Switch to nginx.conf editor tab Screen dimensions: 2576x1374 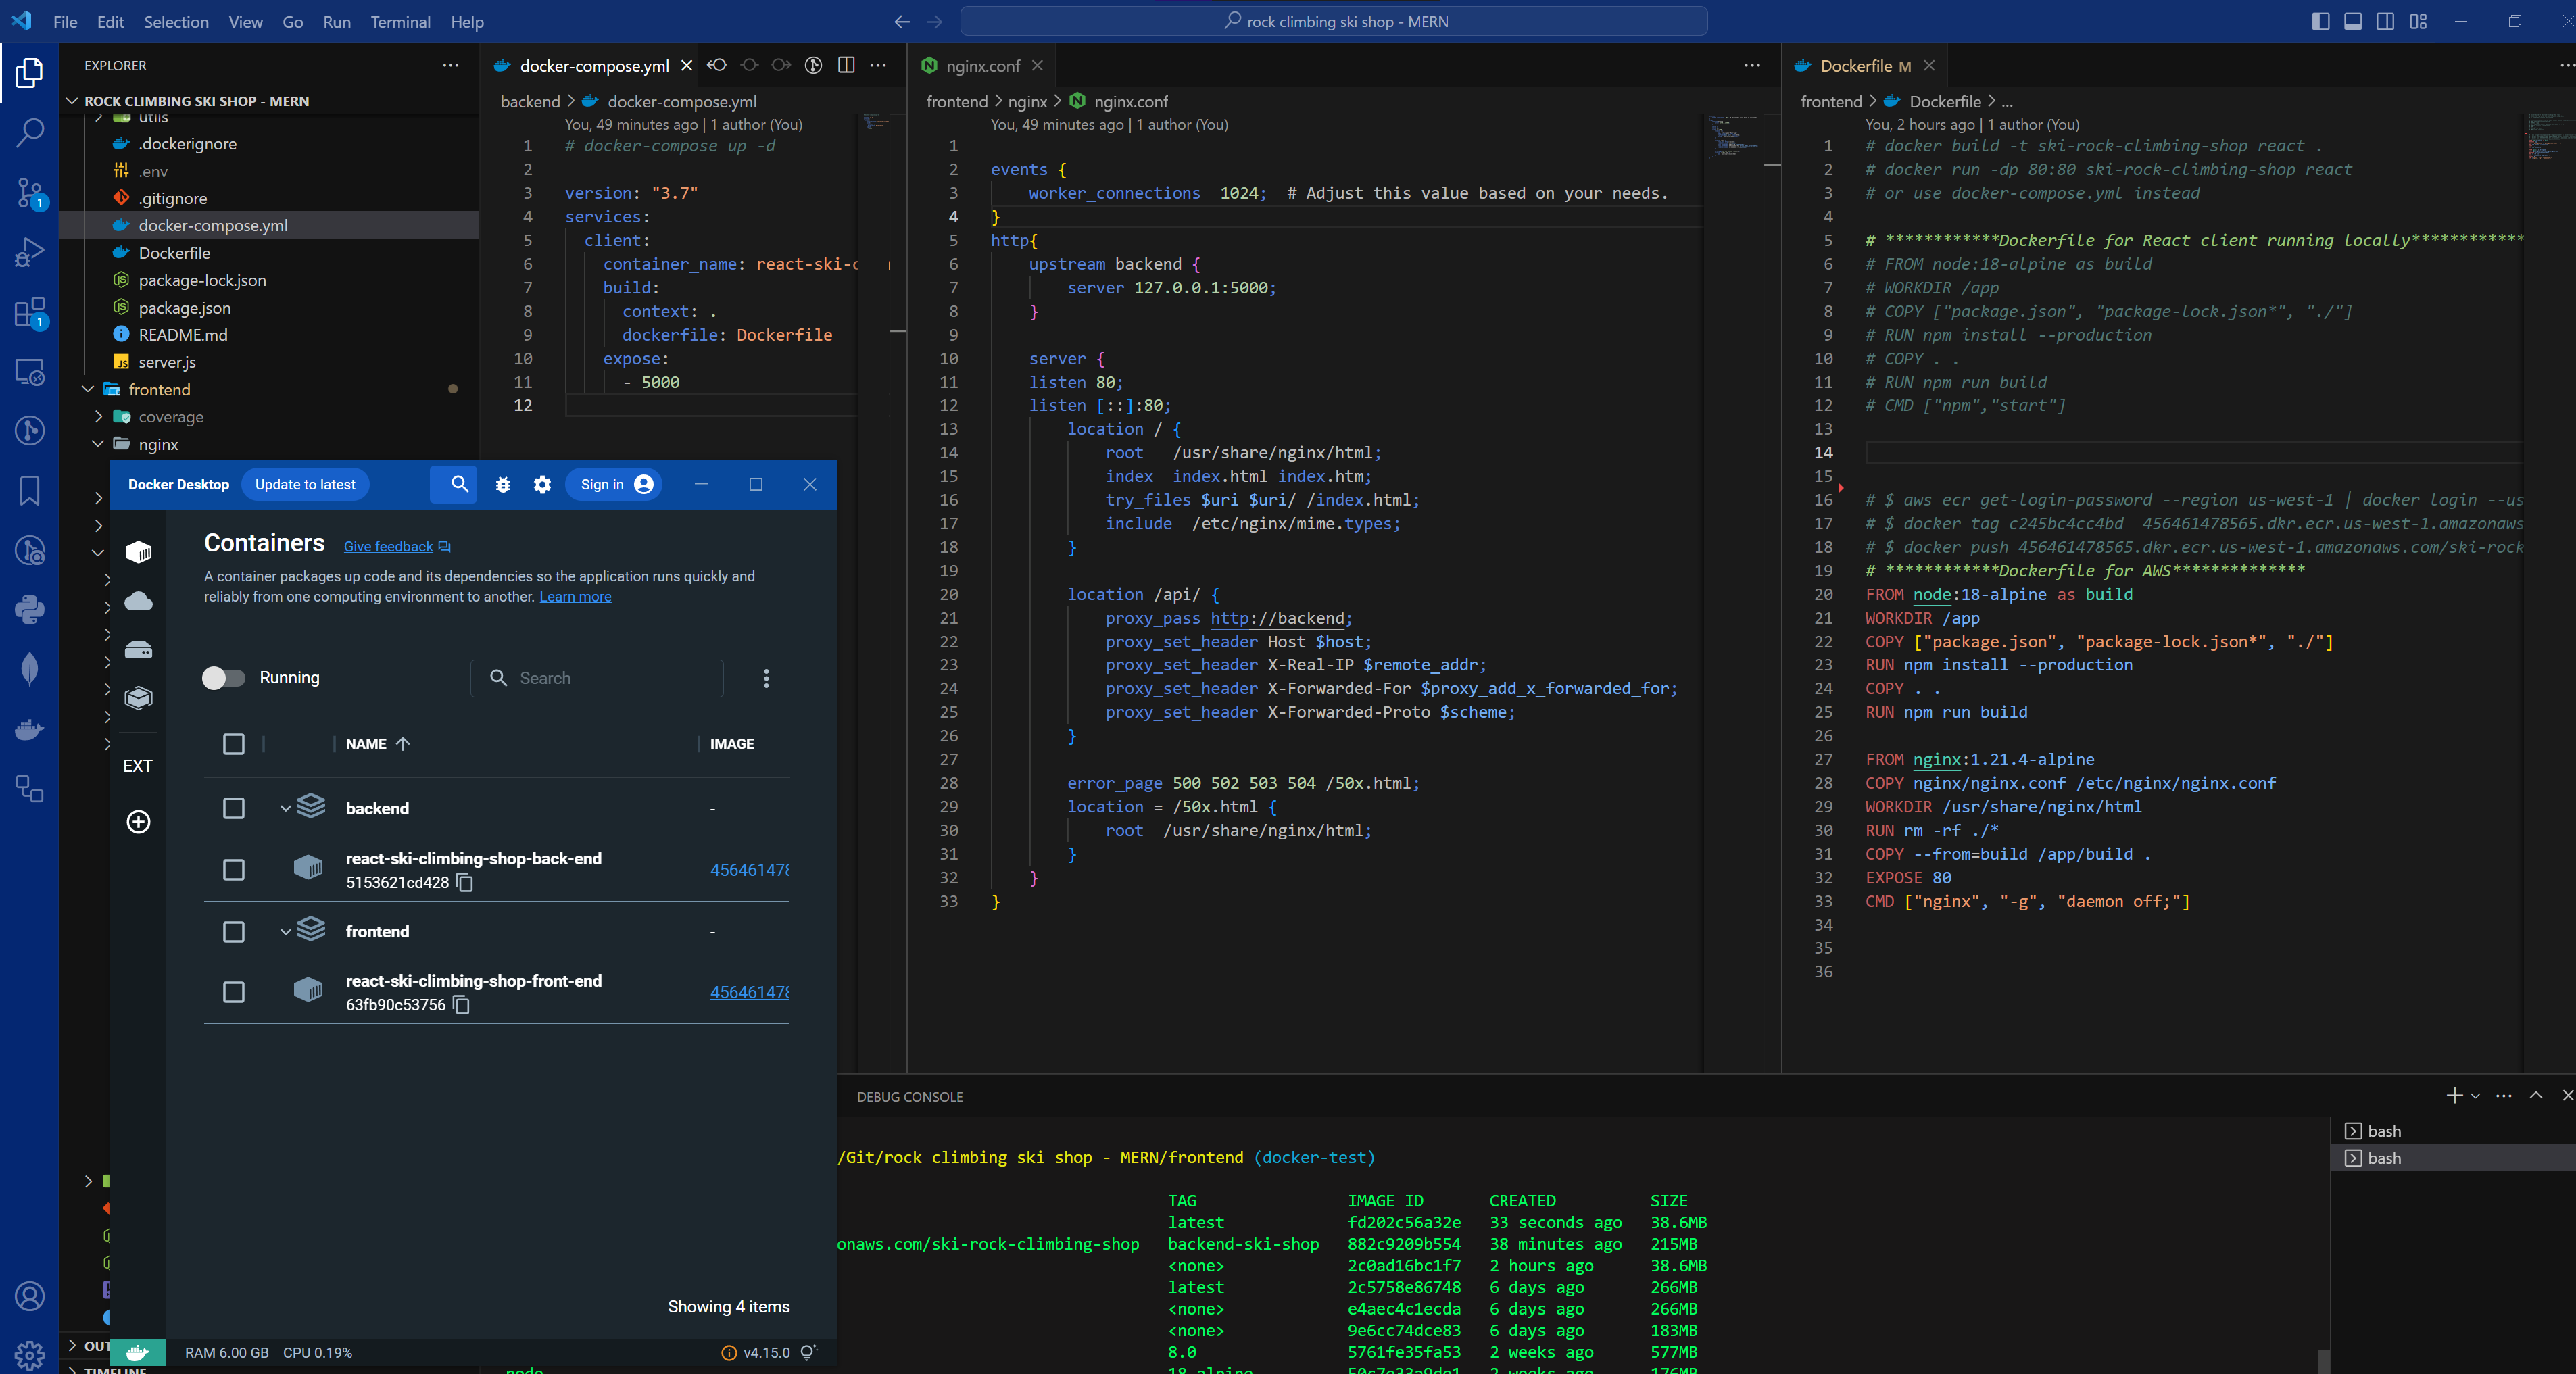click(982, 65)
